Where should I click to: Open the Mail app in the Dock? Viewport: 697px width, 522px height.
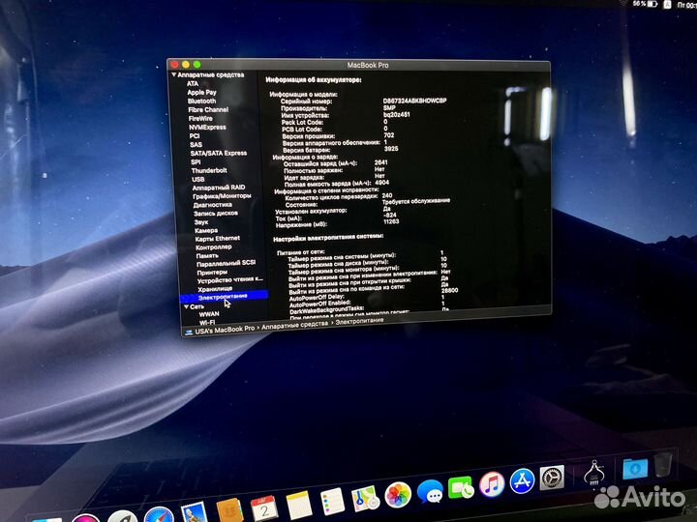coord(194,511)
